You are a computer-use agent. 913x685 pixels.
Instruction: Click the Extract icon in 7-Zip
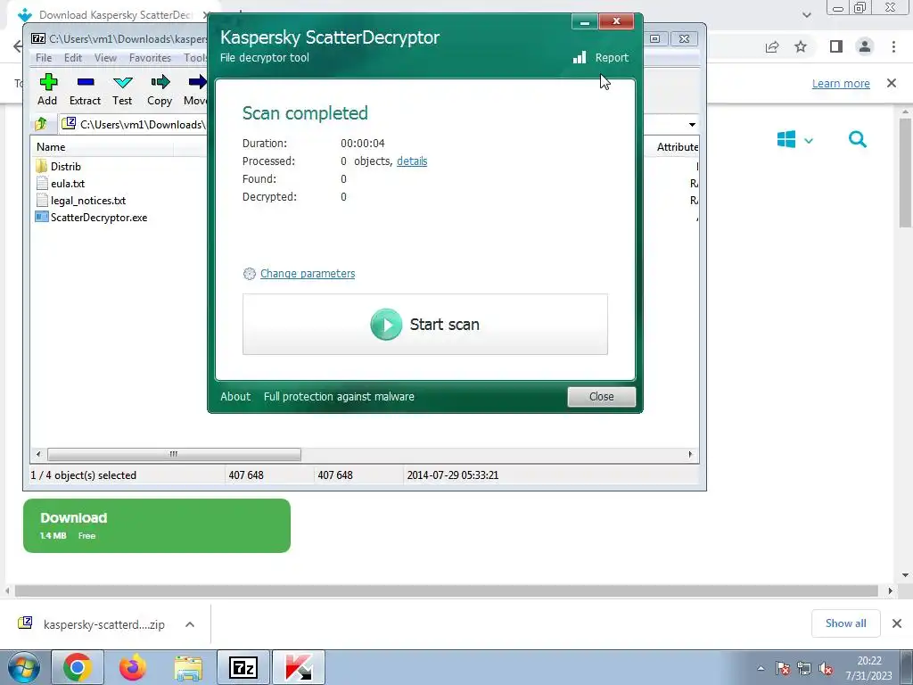tap(86, 82)
